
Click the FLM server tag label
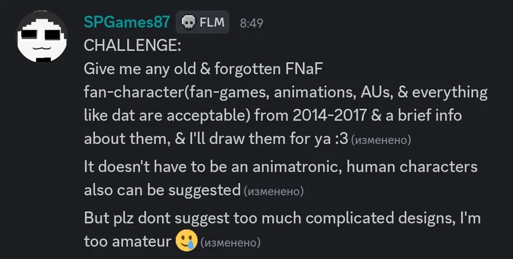(x=212, y=23)
